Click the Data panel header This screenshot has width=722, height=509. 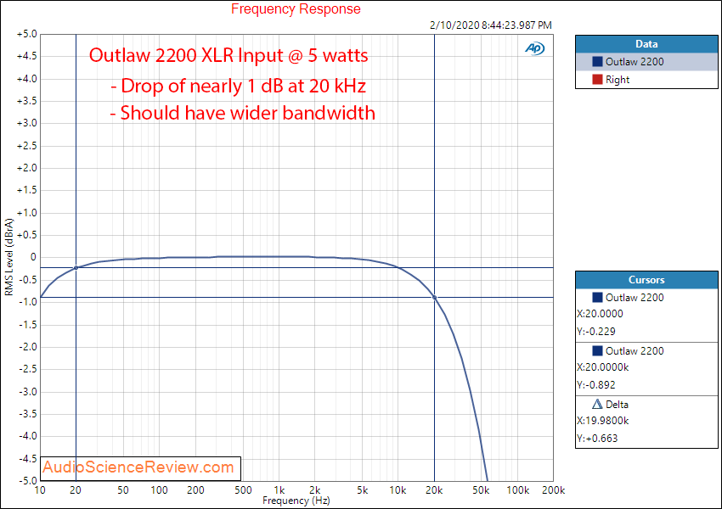click(x=646, y=44)
